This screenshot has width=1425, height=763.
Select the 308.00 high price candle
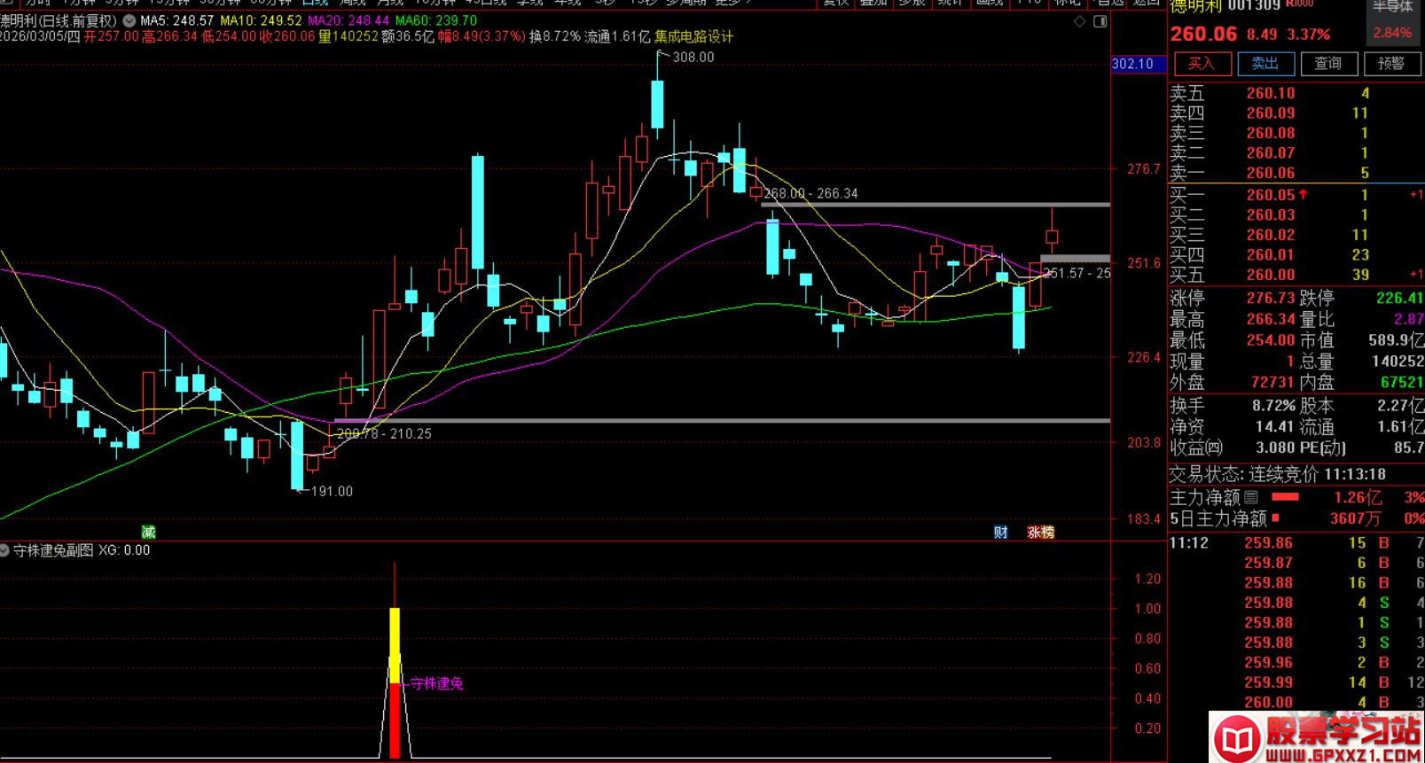point(657,104)
